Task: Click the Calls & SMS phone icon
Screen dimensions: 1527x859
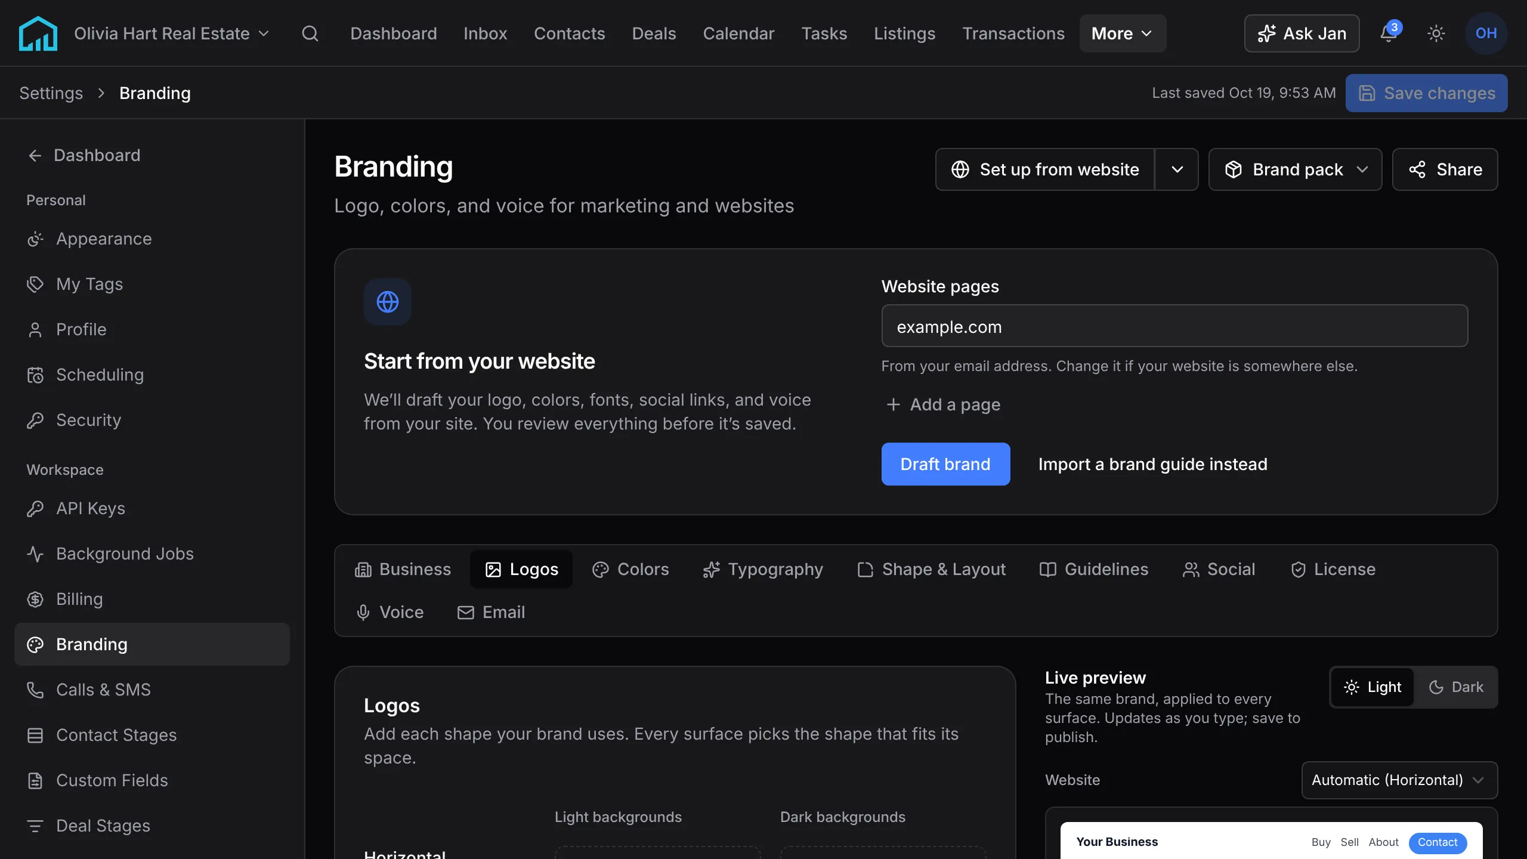Action: click(x=35, y=690)
